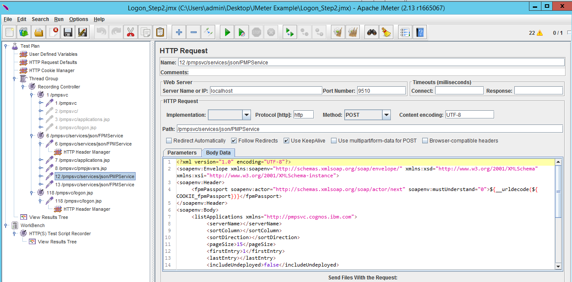The image size is (572, 282).
Task: Collapse the Recording Controller node
Action: pyautogui.click(x=23, y=87)
